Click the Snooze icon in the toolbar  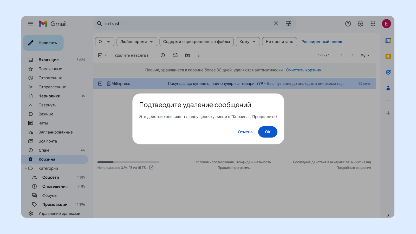click(162, 55)
